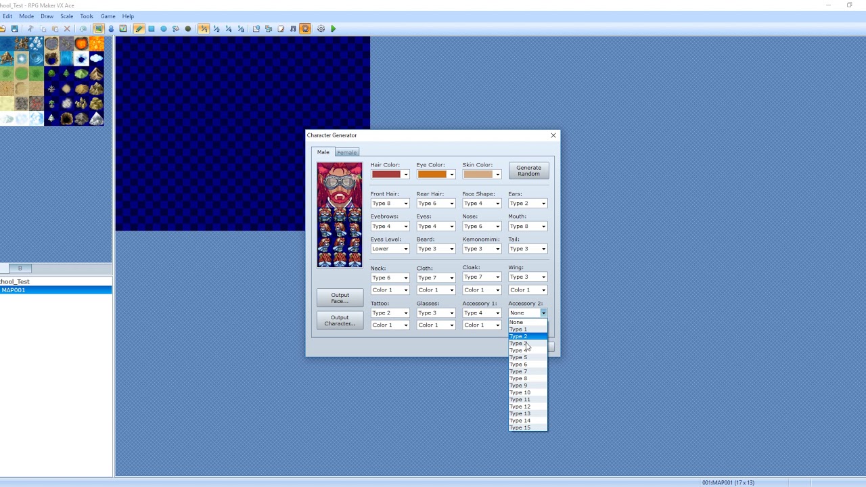The image size is (866, 487).
Task: Open the Hair Color swatch picker
Action: (x=390, y=175)
